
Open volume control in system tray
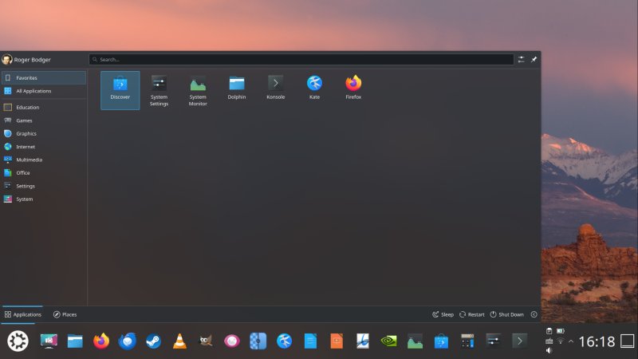pyautogui.click(x=549, y=350)
